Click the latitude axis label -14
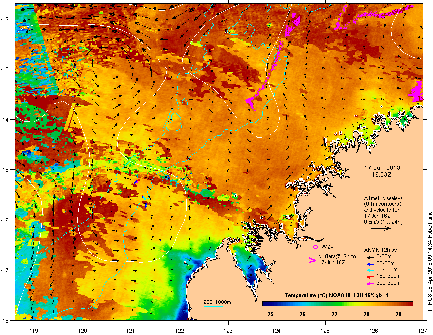The width and height of the screenshot is (433, 335). 5,119
